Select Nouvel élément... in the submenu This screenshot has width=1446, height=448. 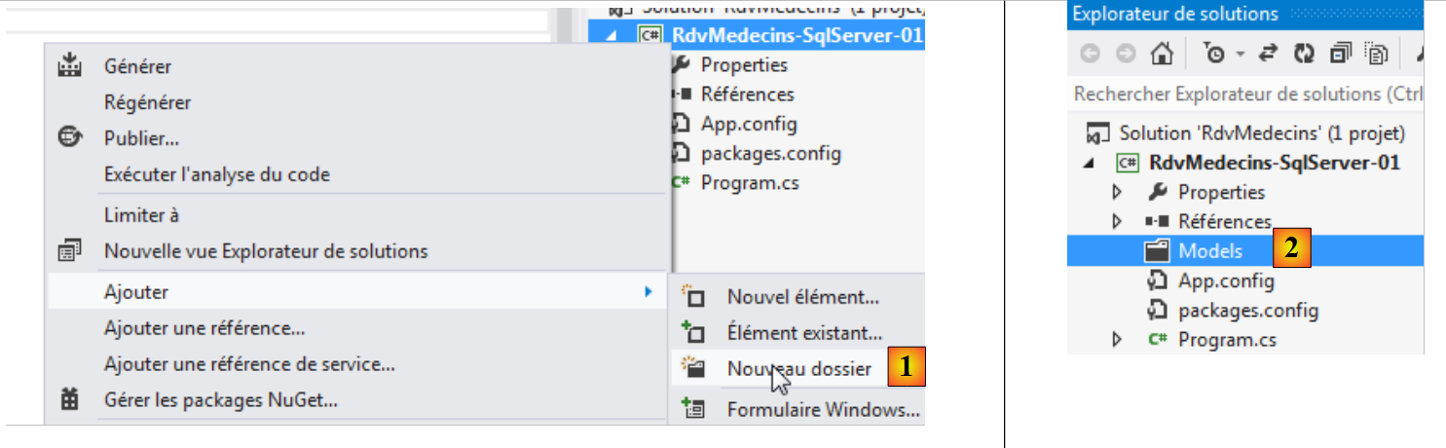click(x=802, y=297)
